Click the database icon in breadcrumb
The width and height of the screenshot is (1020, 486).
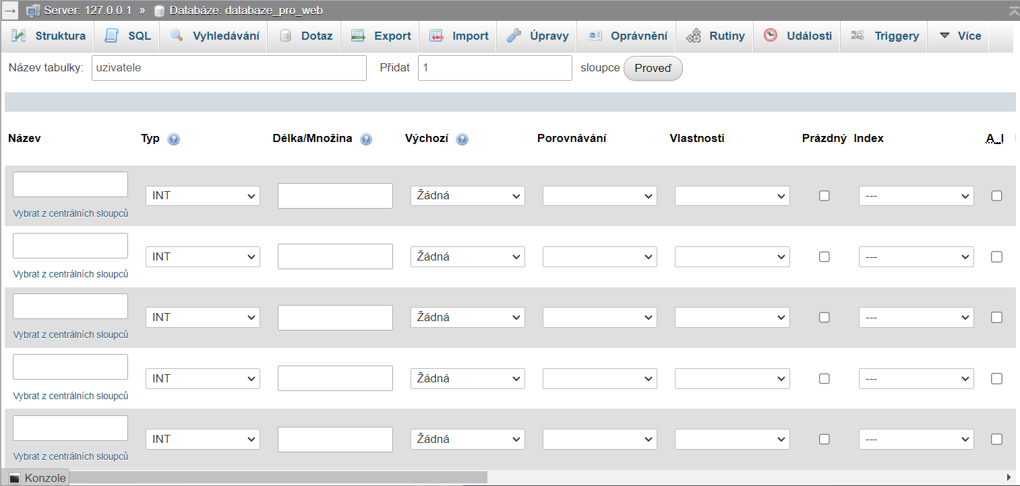point(159,11)
